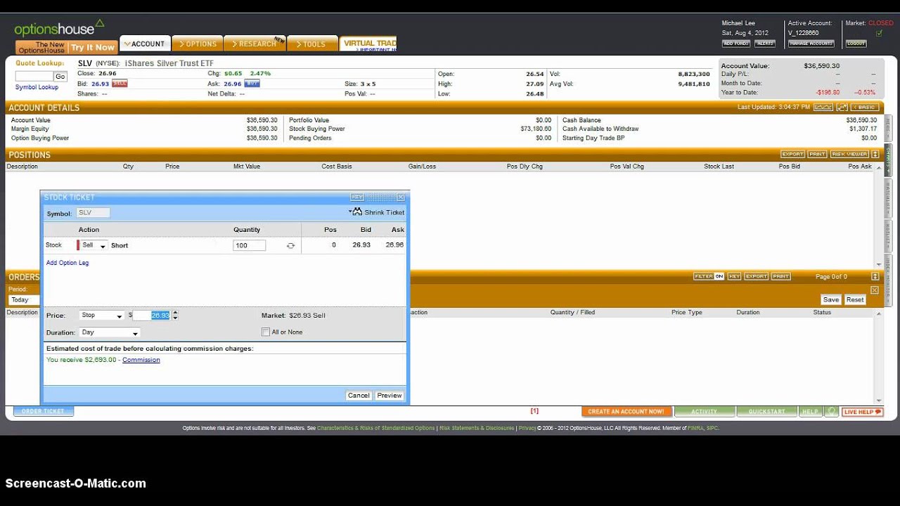
Task: Click the Alerts button
Action: pos(764,44)
